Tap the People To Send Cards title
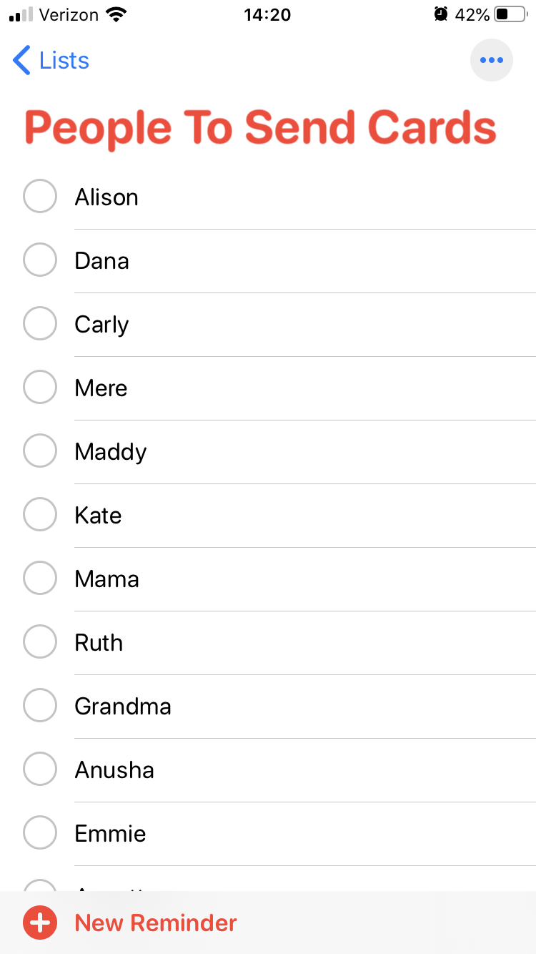This screenshot has width=536, height=954. (260, 127)
